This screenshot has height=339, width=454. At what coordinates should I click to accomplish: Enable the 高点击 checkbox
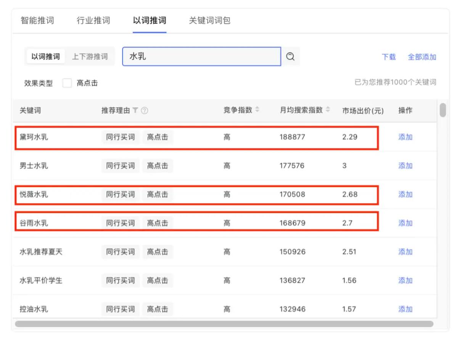coord(67,83)
